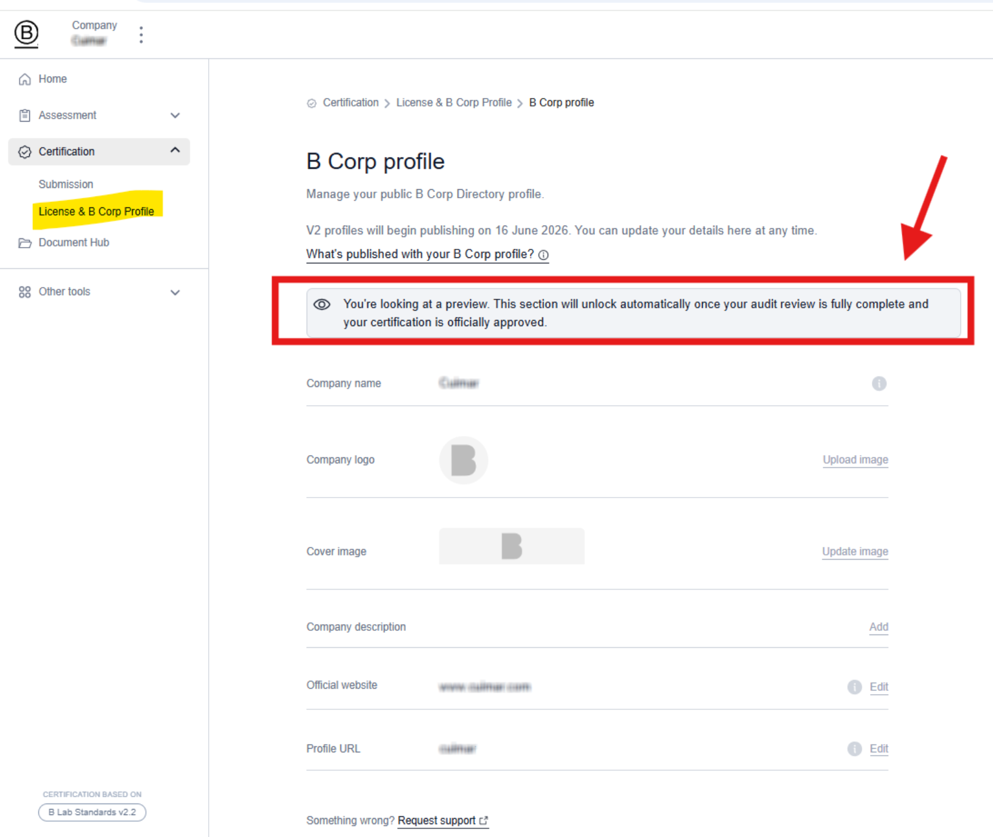Click the Cover image placeholder thumbnail
Viewport: 993px width, 837px height.
[512, 546]
